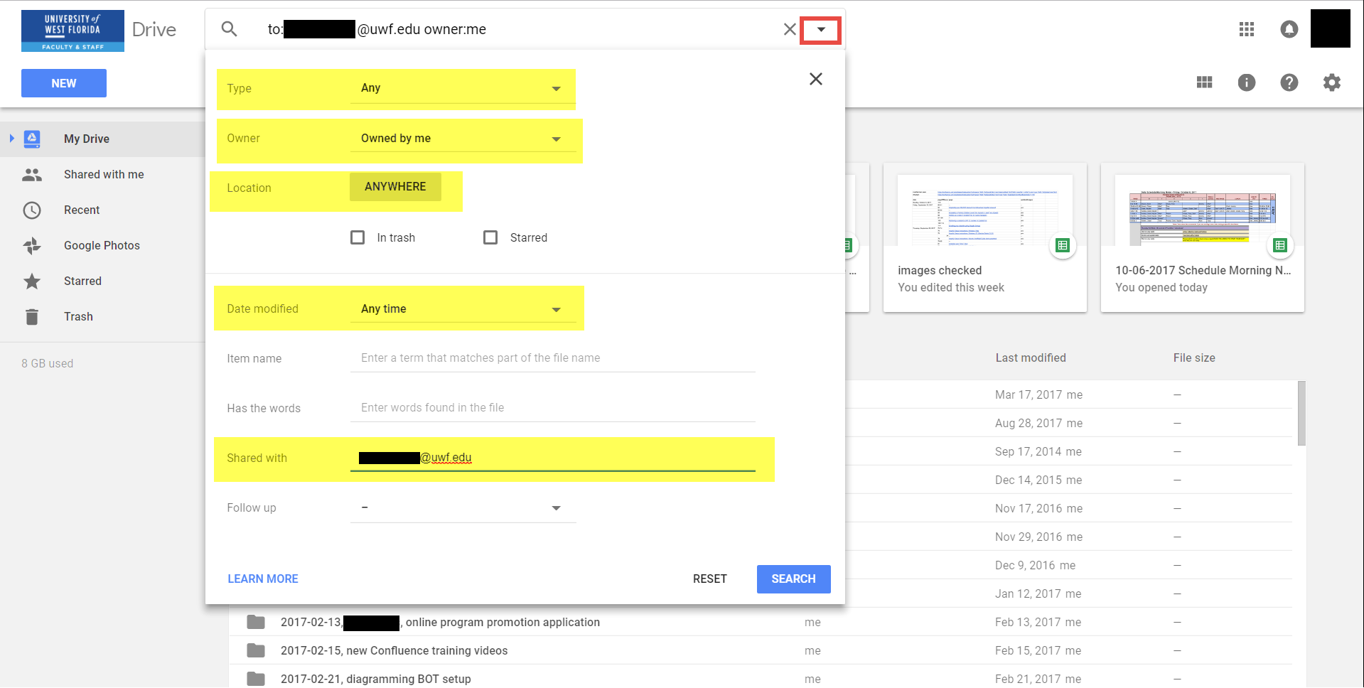Open Shared with me
Viewport: 1364px width, 688px height.
[x=104, y=174]
